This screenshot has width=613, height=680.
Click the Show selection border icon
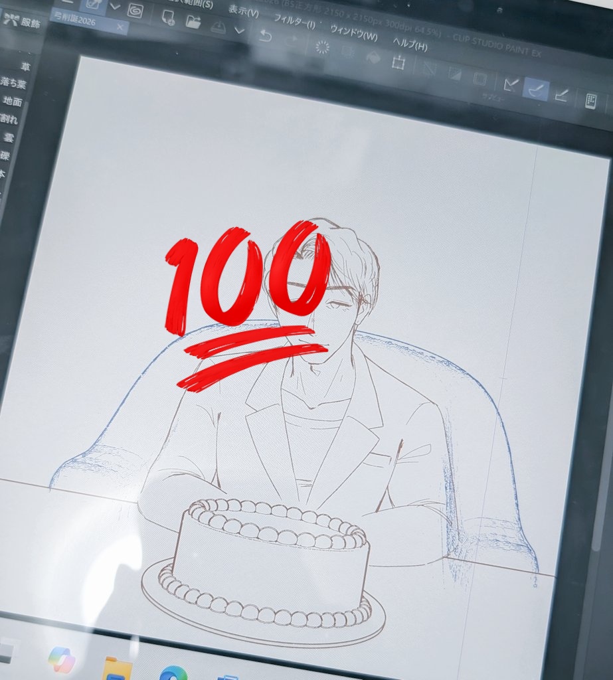[480, 79]
